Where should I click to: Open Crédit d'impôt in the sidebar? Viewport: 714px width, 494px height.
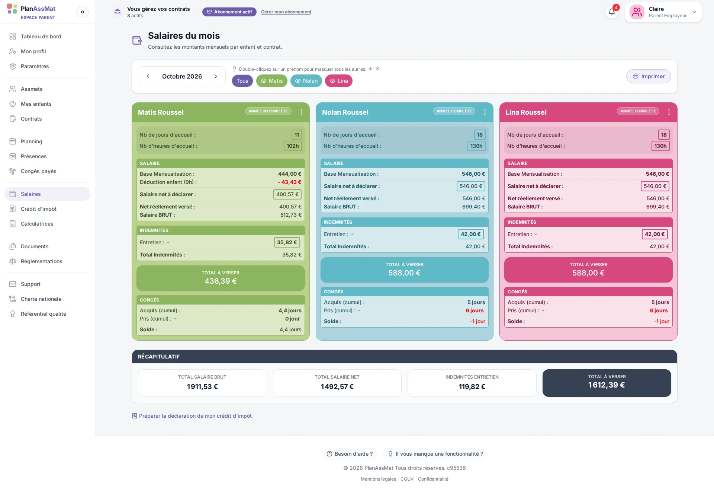[x=47, y=209]
